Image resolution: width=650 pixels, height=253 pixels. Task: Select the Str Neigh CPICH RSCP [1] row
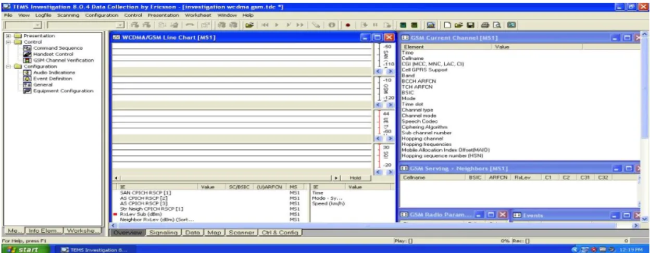(x=210, y=208)
